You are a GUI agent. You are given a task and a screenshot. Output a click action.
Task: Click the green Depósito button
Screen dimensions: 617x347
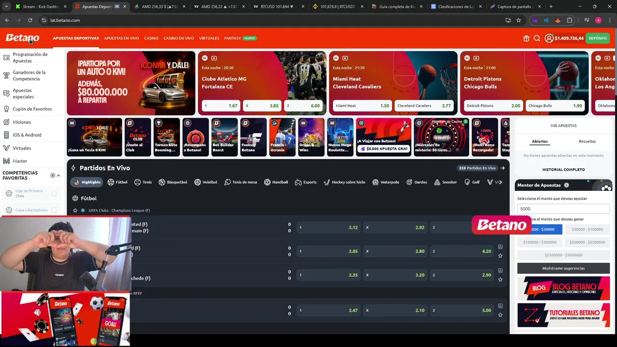tap(598, 38)
